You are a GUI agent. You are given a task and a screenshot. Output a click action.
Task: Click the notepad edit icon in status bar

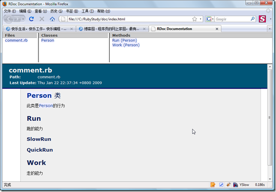pos(213,185)
